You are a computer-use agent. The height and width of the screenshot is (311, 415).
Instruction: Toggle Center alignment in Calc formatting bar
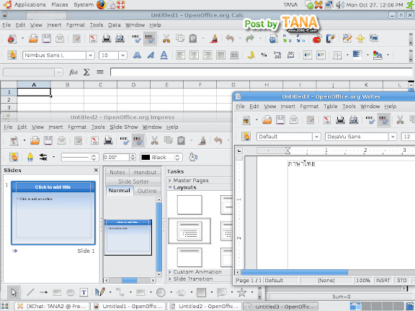pyautogui.click(x=194, y=55)
